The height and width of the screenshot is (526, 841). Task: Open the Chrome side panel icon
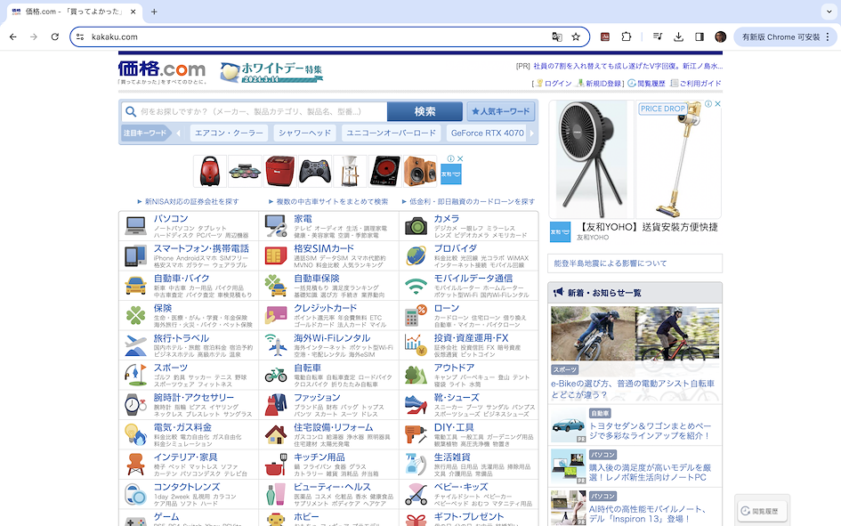699,37
